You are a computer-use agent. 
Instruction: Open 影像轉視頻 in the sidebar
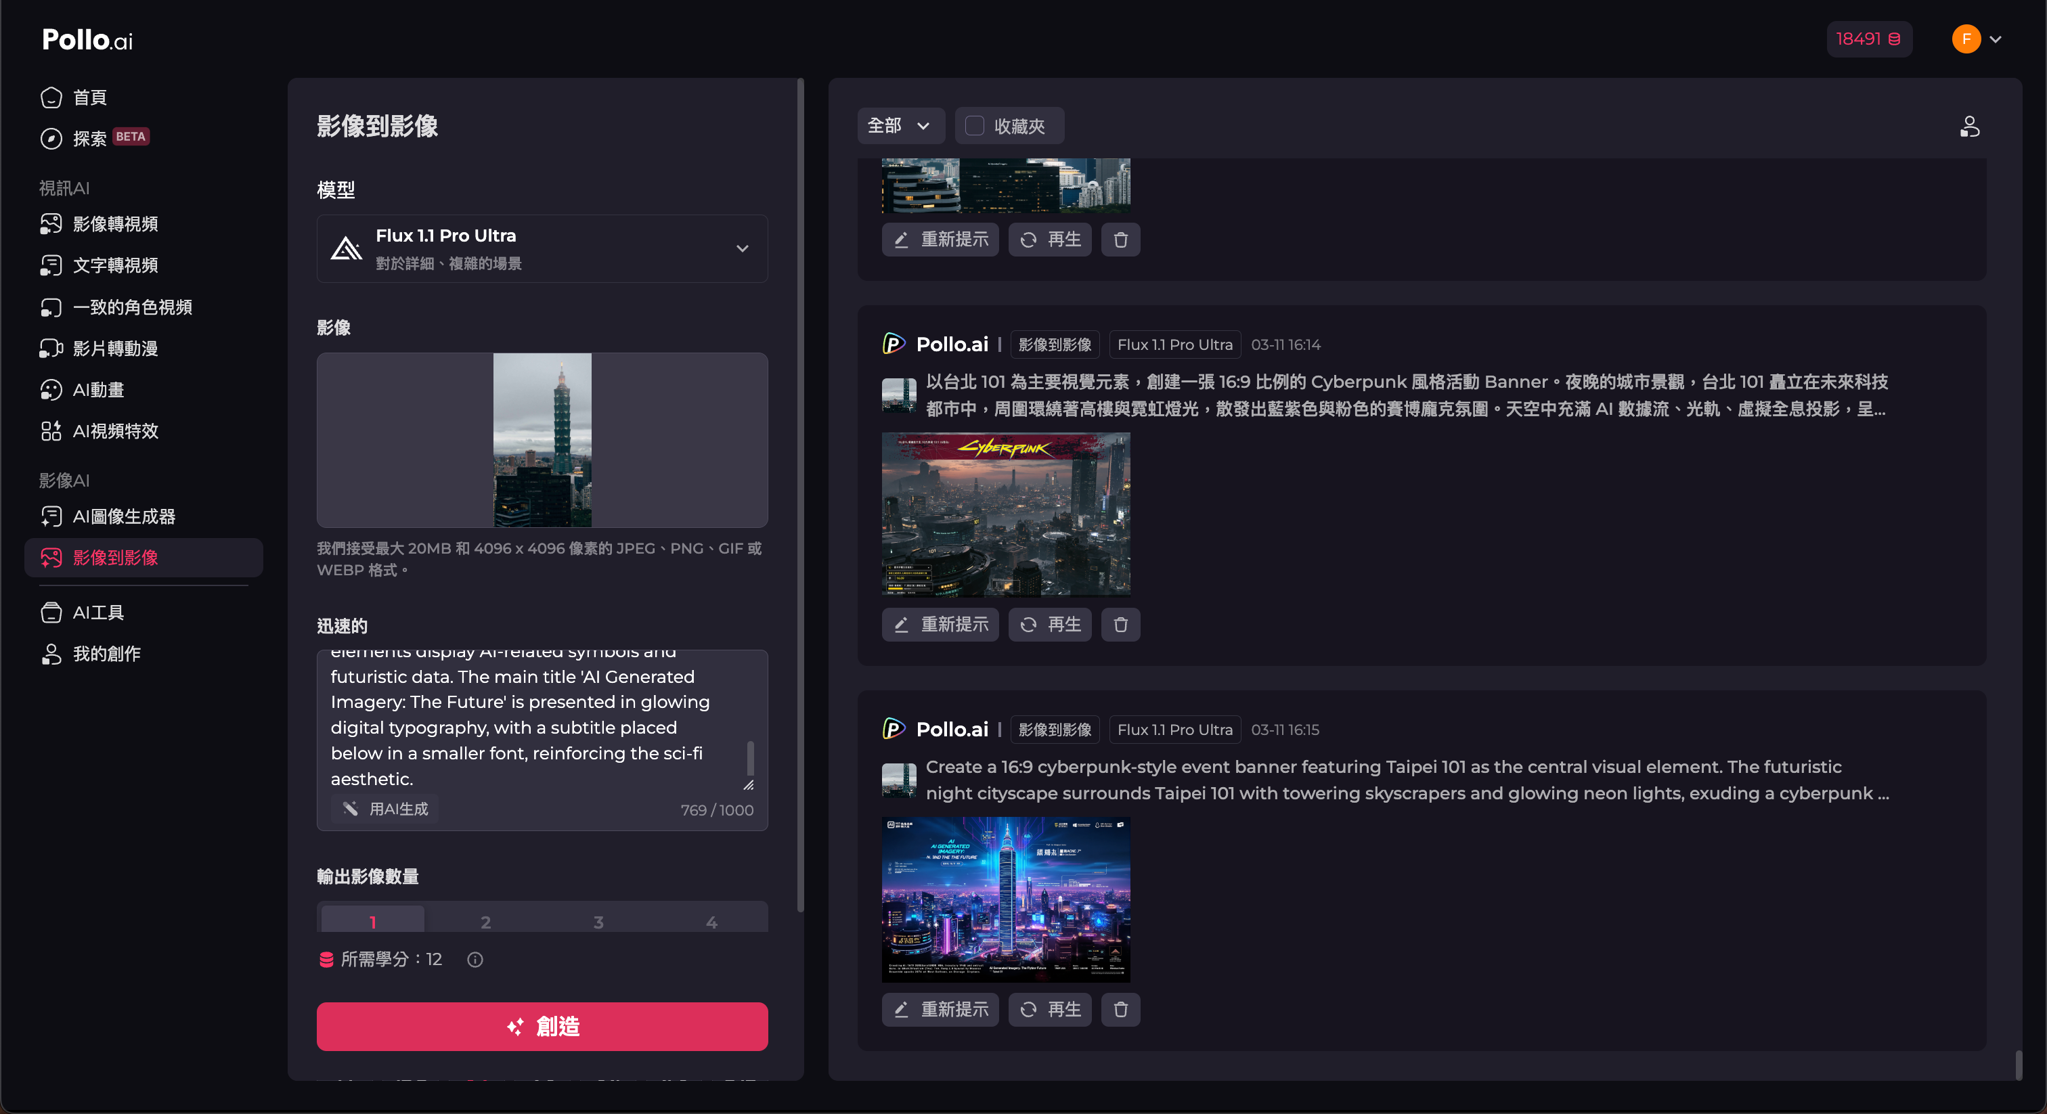pos(115,224)
